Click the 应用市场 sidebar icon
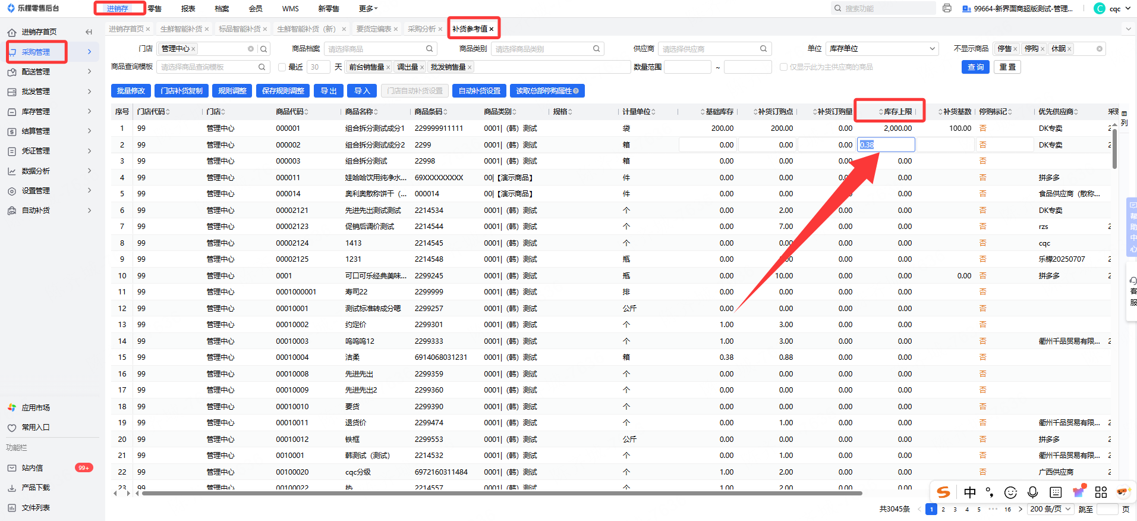Viewport: 1137px width, 521px height. (12, 407)
